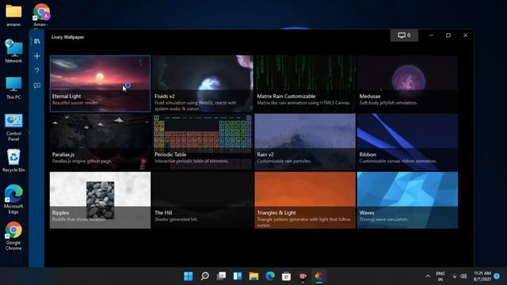Pick the Periodic Table wallpaper

tap(203, 142)
